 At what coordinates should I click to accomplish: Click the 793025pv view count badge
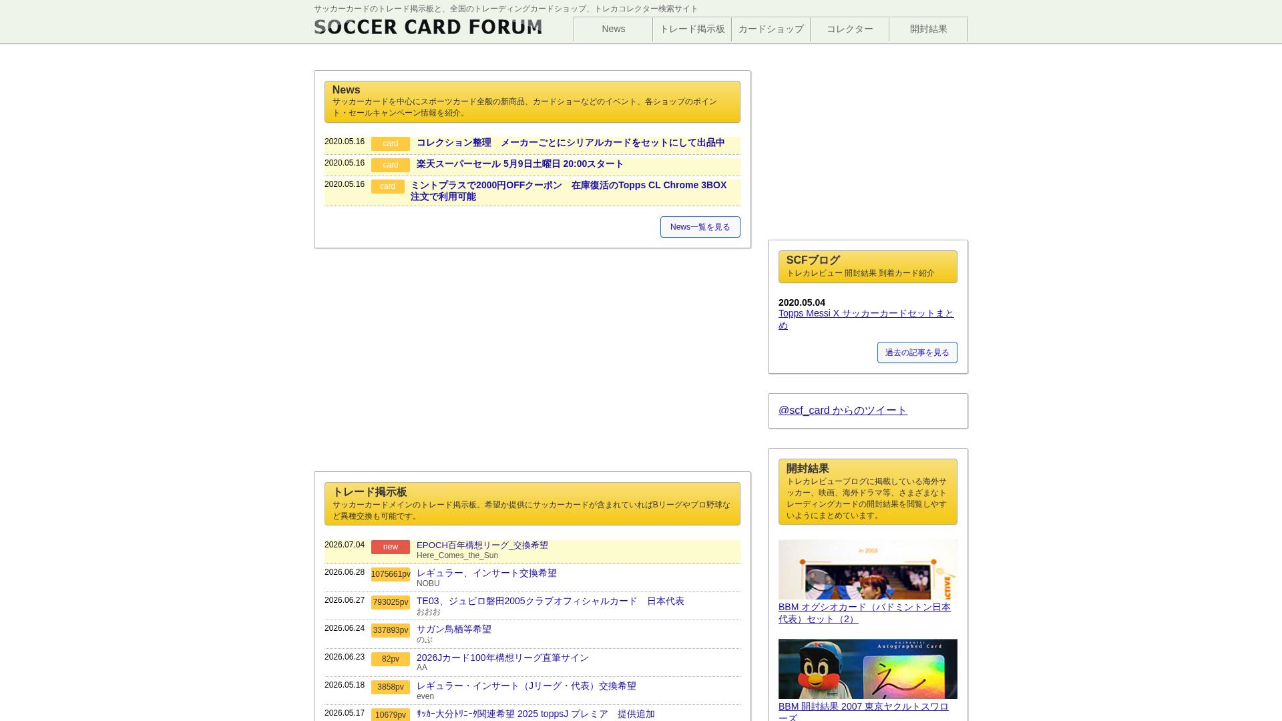[x=391, y=603]
